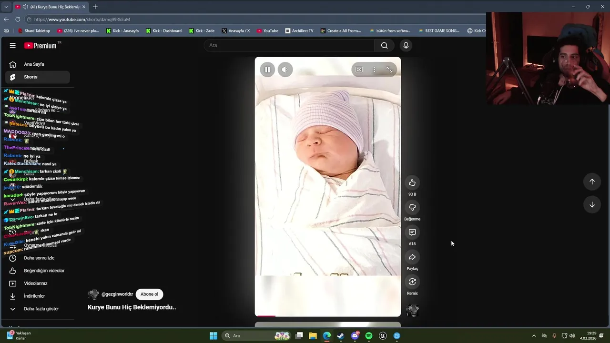The width and height of the screenshot is (610, 343).
Task: Open Beğendiğim videolar in the sidebar
Action: (x=37, y=271)
